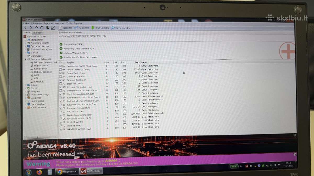
Task: Click the PC Backup toolbar button
Action: [82, 28]
